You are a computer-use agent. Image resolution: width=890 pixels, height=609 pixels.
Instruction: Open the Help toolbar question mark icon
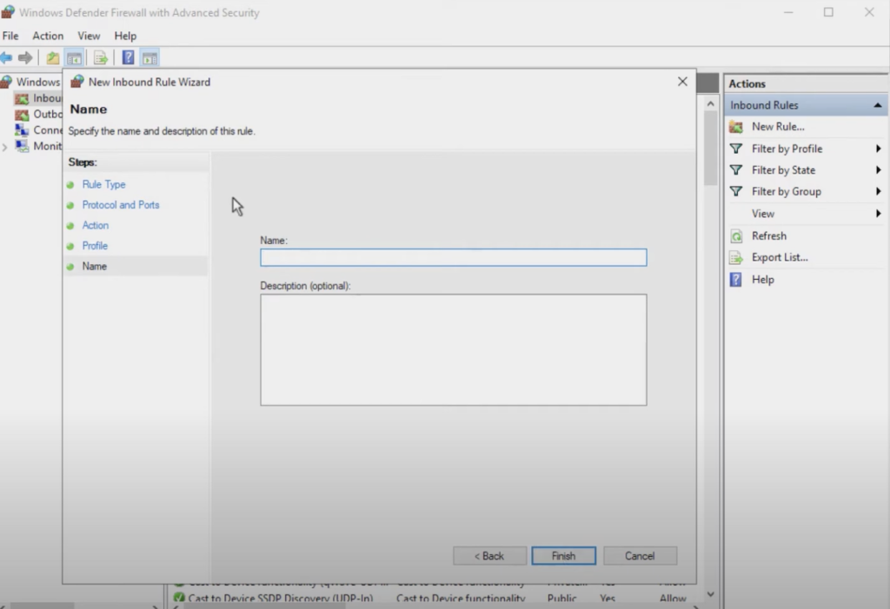(x=129, y=57)
